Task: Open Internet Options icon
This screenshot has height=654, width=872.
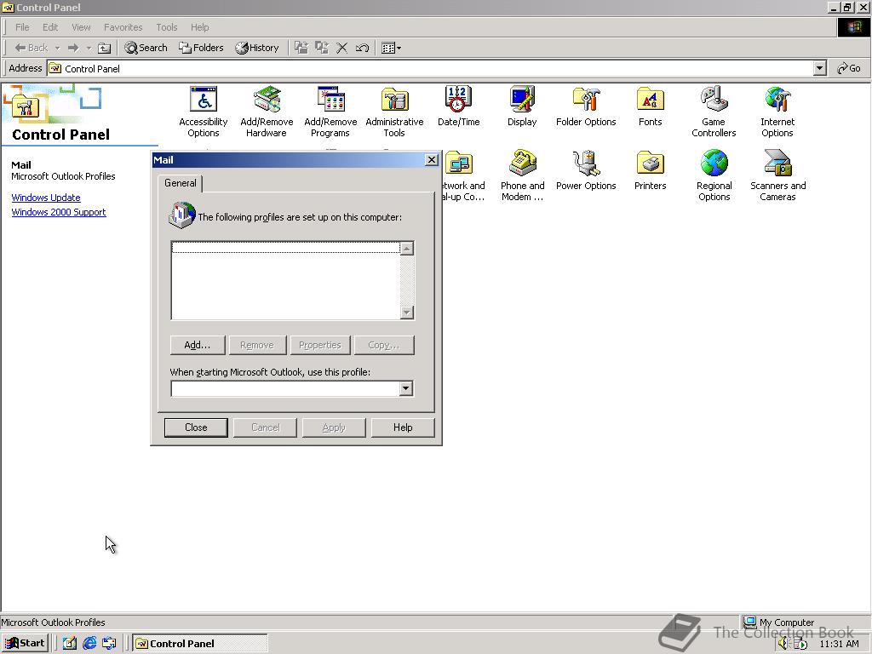Action: pos(777,112)
